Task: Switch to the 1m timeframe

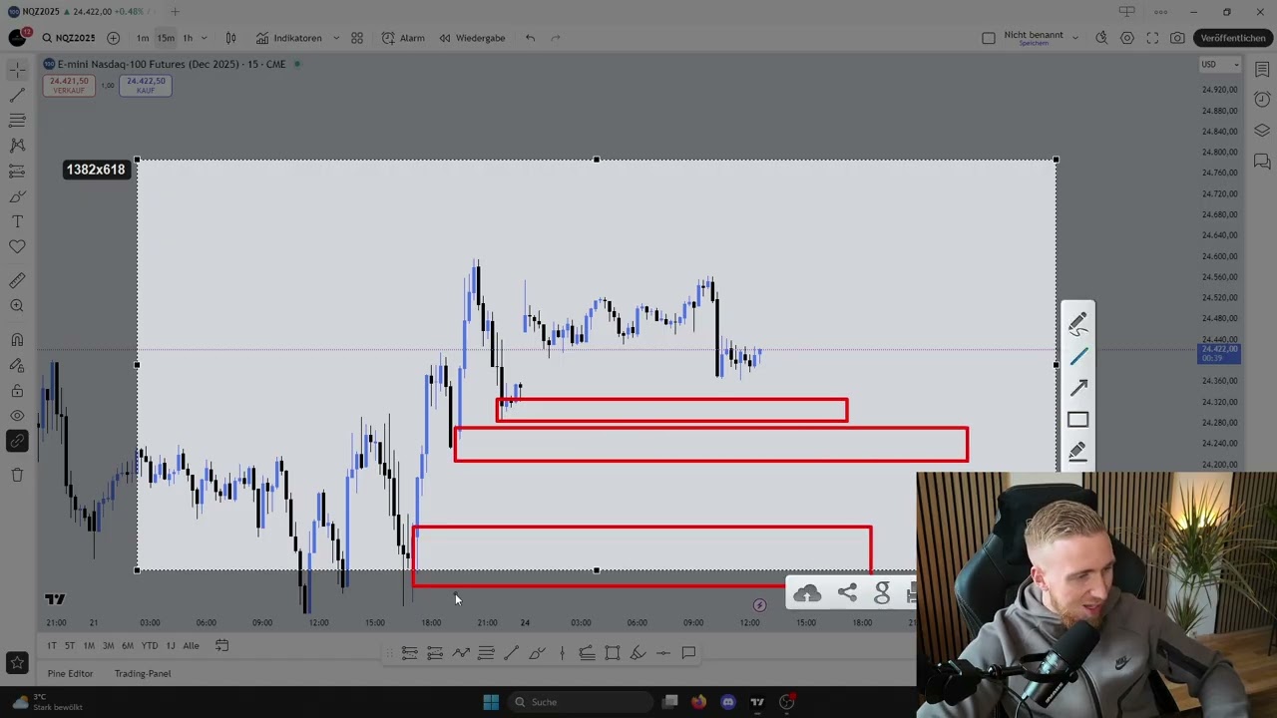Action: pos(143,38)
